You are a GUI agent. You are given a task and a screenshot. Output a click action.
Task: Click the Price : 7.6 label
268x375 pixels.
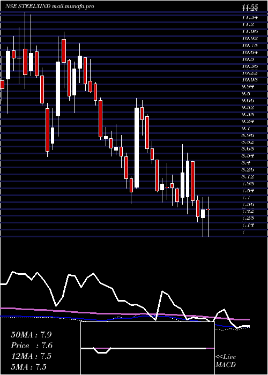coord(32,346)
